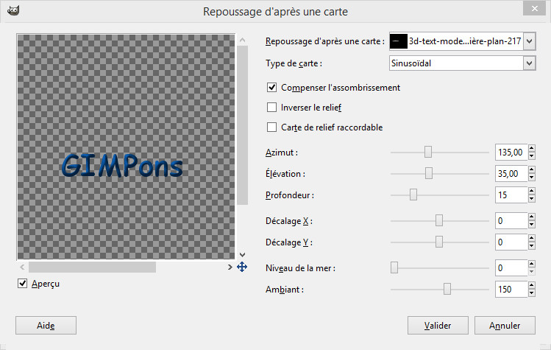Increase Niveau de la mer with up arrow
The width and height of the screenshot is (551, 350).
tap(532, 264)
